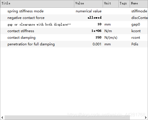Screen dimensions: 148x120
Task: Click the Name column header
Action: [139, 4]
